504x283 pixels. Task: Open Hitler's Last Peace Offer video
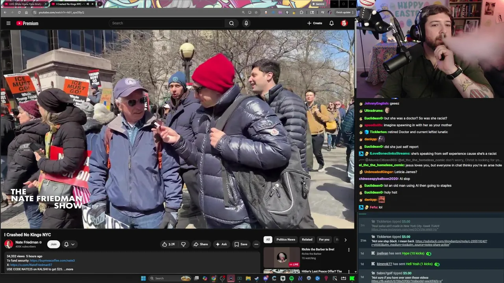tap(322, 271)
